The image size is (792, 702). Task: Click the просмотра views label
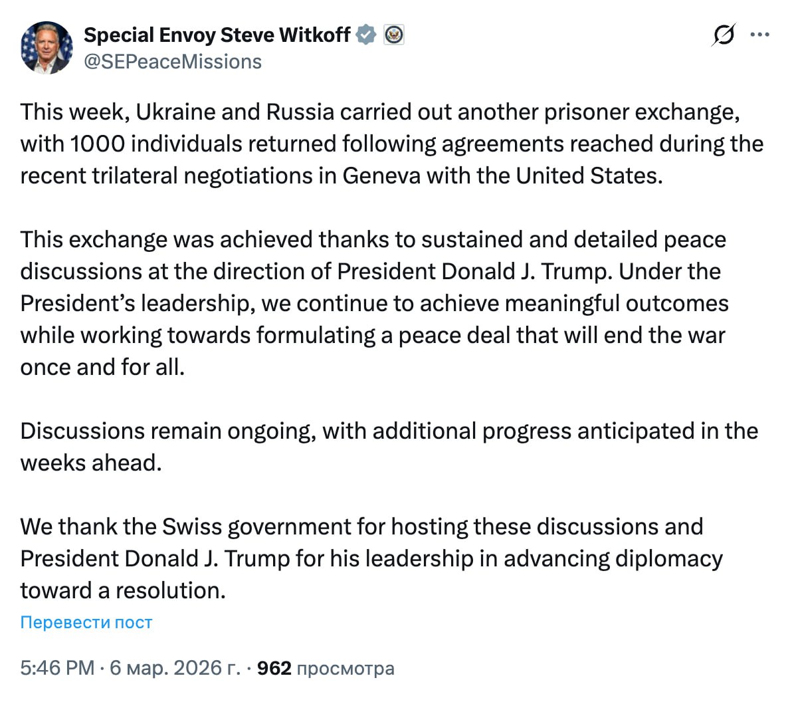(x=346, y=668)
